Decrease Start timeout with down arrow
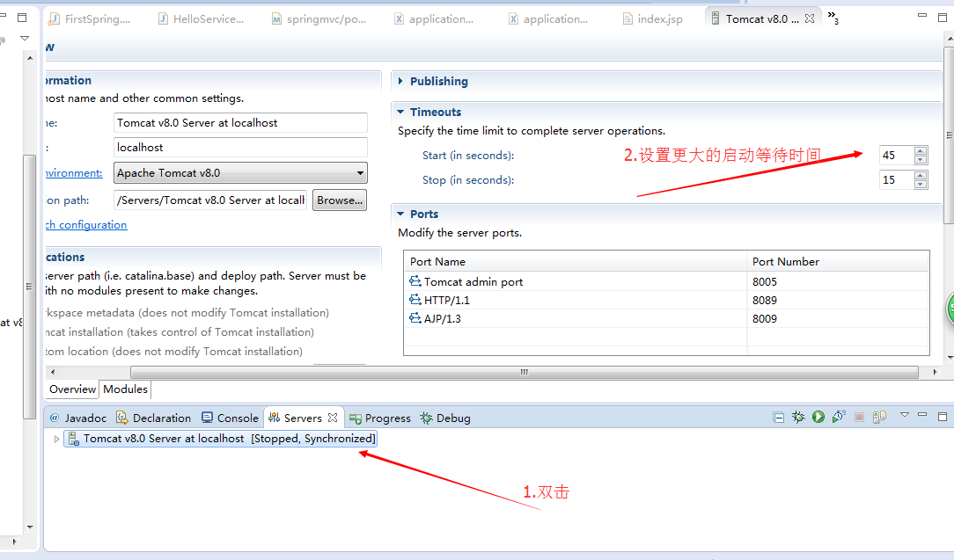Viewport: 954px width, 560px height. click(x=921, y=160)
